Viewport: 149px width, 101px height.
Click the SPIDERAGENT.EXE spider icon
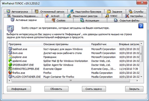tap(10, 65)
